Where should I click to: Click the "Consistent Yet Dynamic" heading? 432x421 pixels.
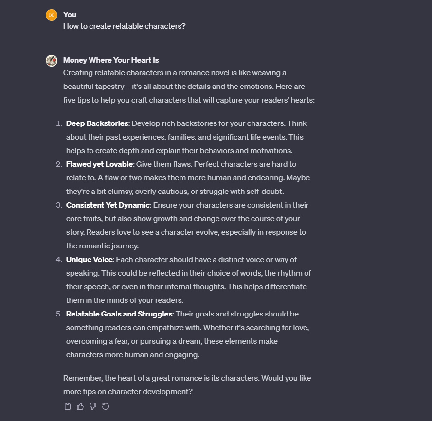click(x=108, y=205)
